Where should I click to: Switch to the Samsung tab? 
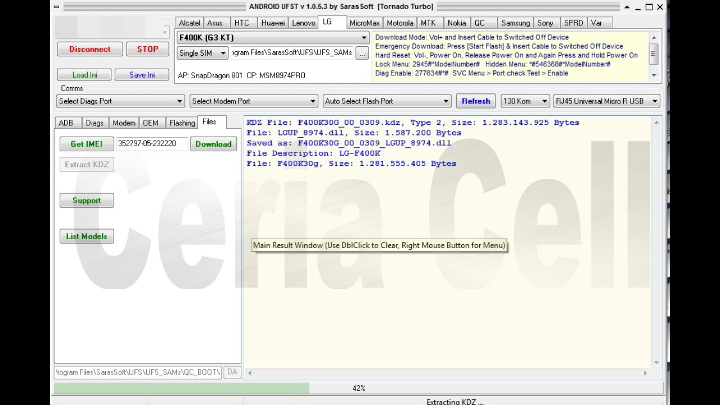point(515,23)
